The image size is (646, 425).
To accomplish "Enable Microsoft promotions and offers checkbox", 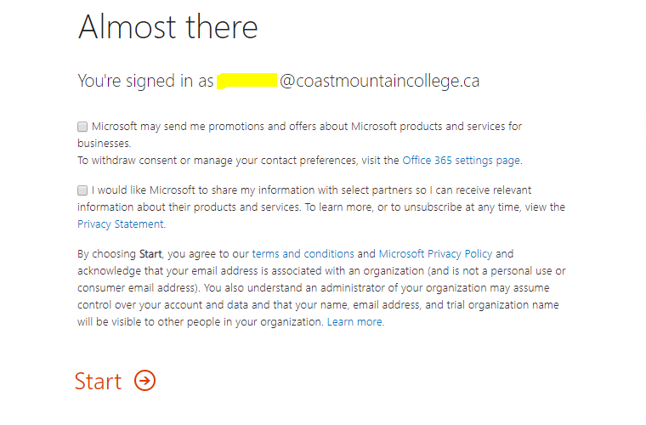I will click(82, 126).
